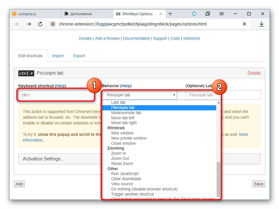The image size is (279, 209).
Task: Switch to the Import tab
Action: [58, 56]
